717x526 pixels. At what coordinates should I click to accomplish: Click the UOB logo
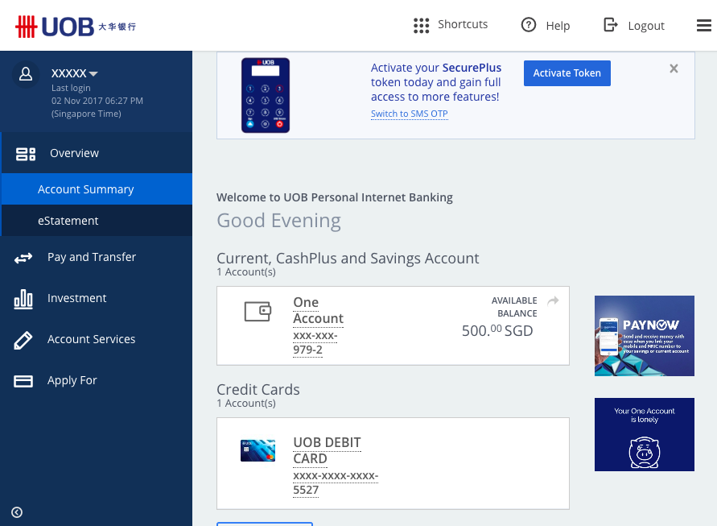coord(76,27)
